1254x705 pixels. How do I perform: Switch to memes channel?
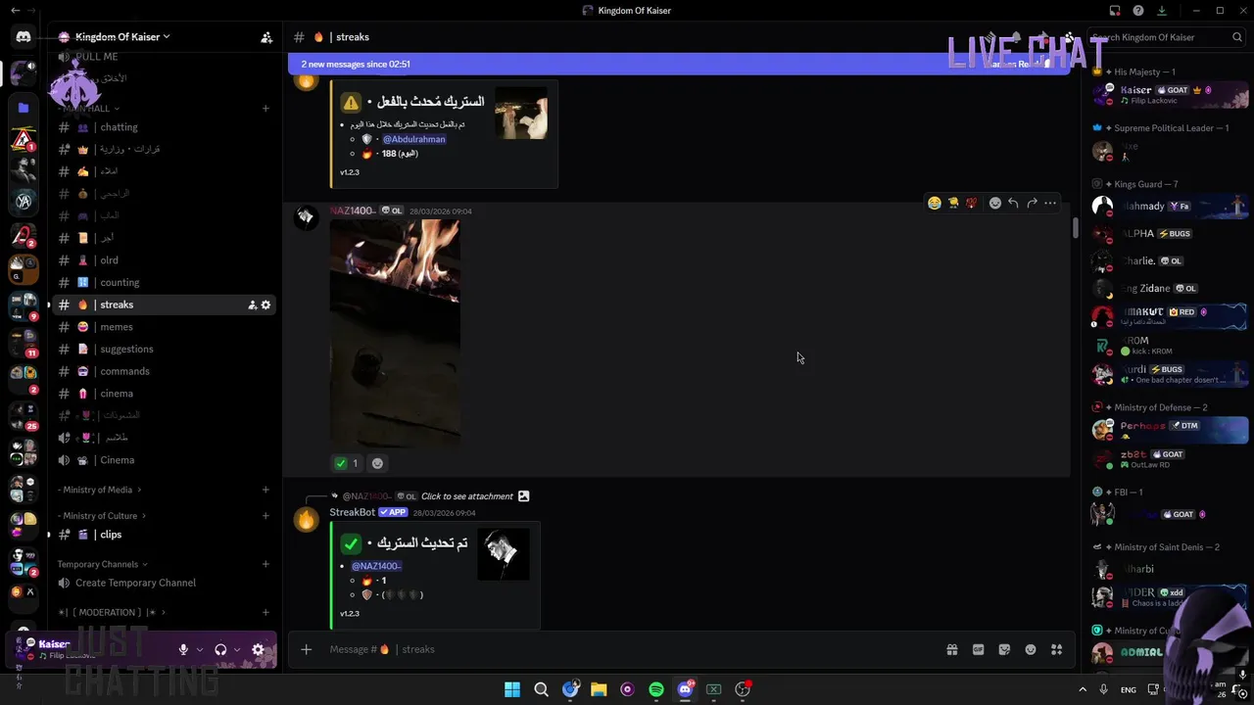164,327
